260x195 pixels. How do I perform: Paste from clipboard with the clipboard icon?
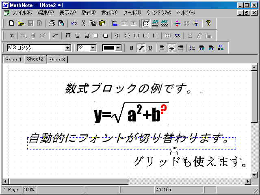(x=102, y=24)
